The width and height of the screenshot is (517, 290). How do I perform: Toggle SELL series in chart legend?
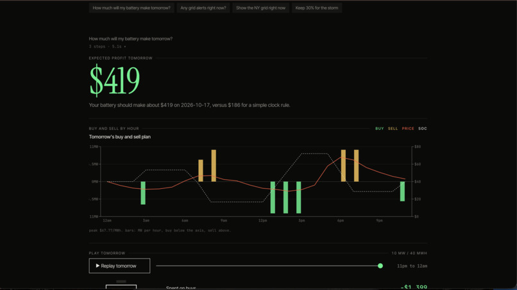[393, 129]
